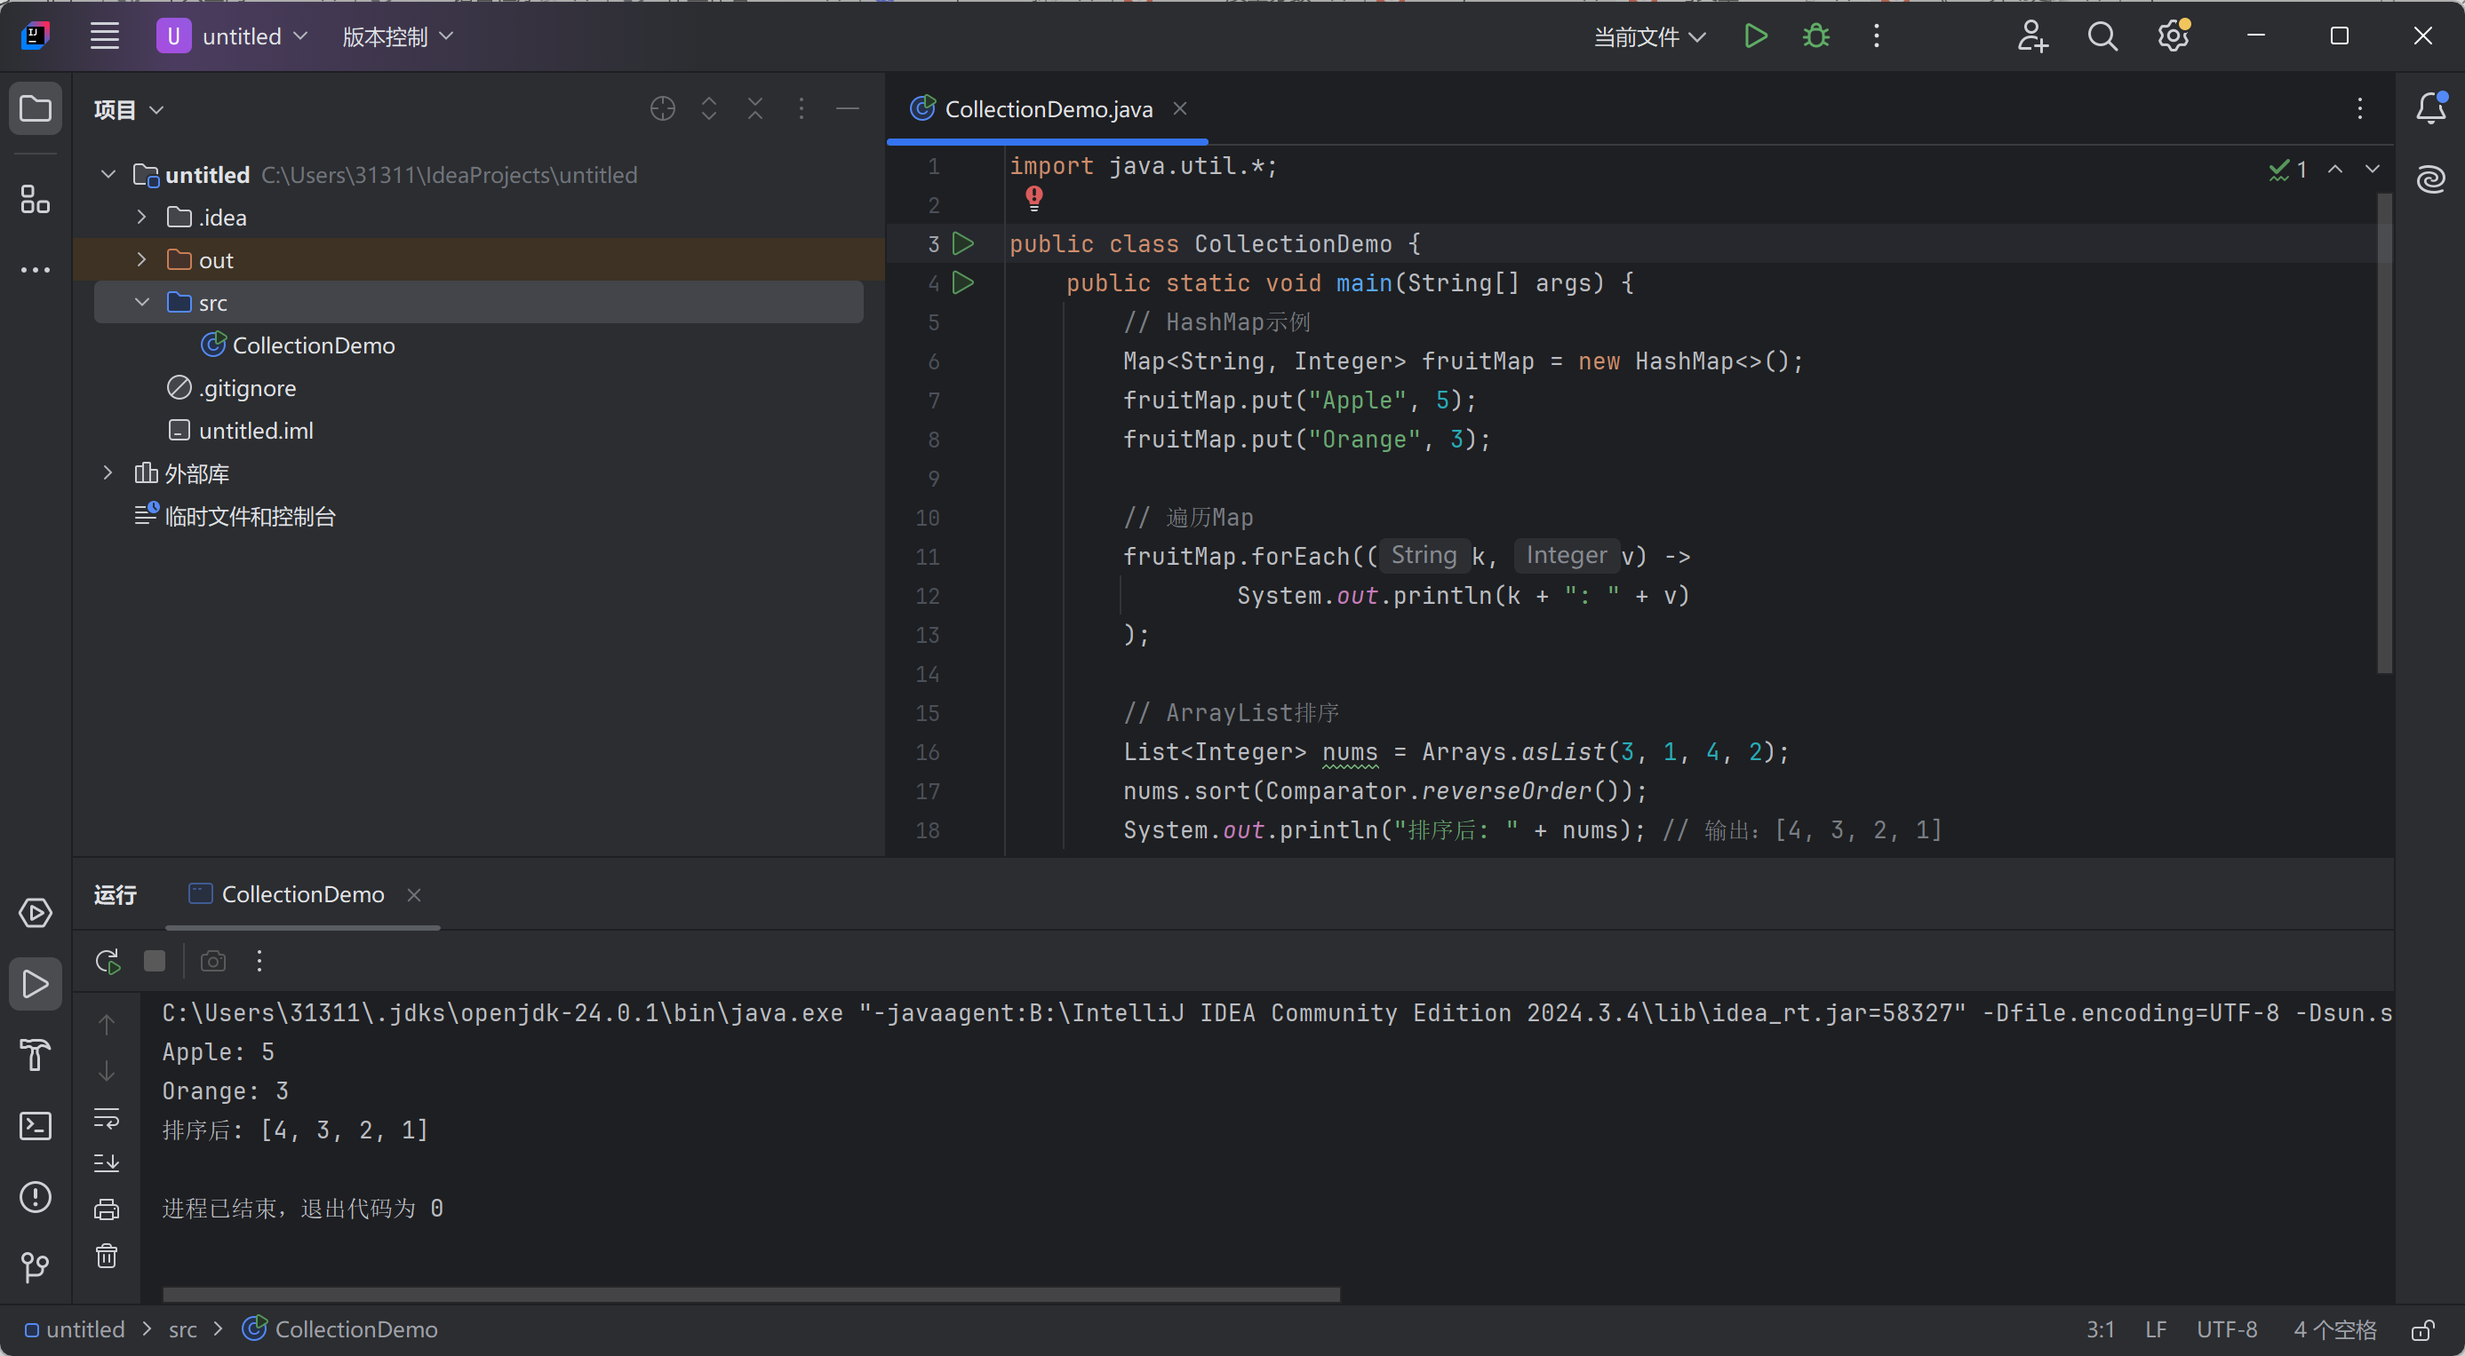Screen dimensions: 2465x1356
Task: Toggle scroll to end of console
Action: point(107,1162)
